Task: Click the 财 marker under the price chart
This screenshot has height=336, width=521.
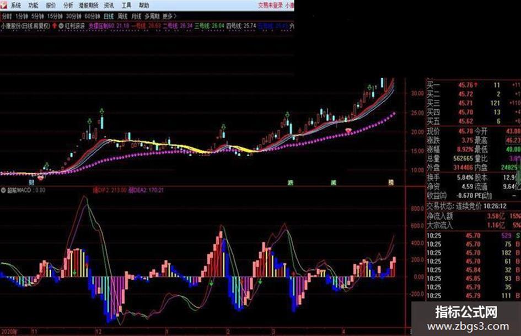Action: [31, 182]
